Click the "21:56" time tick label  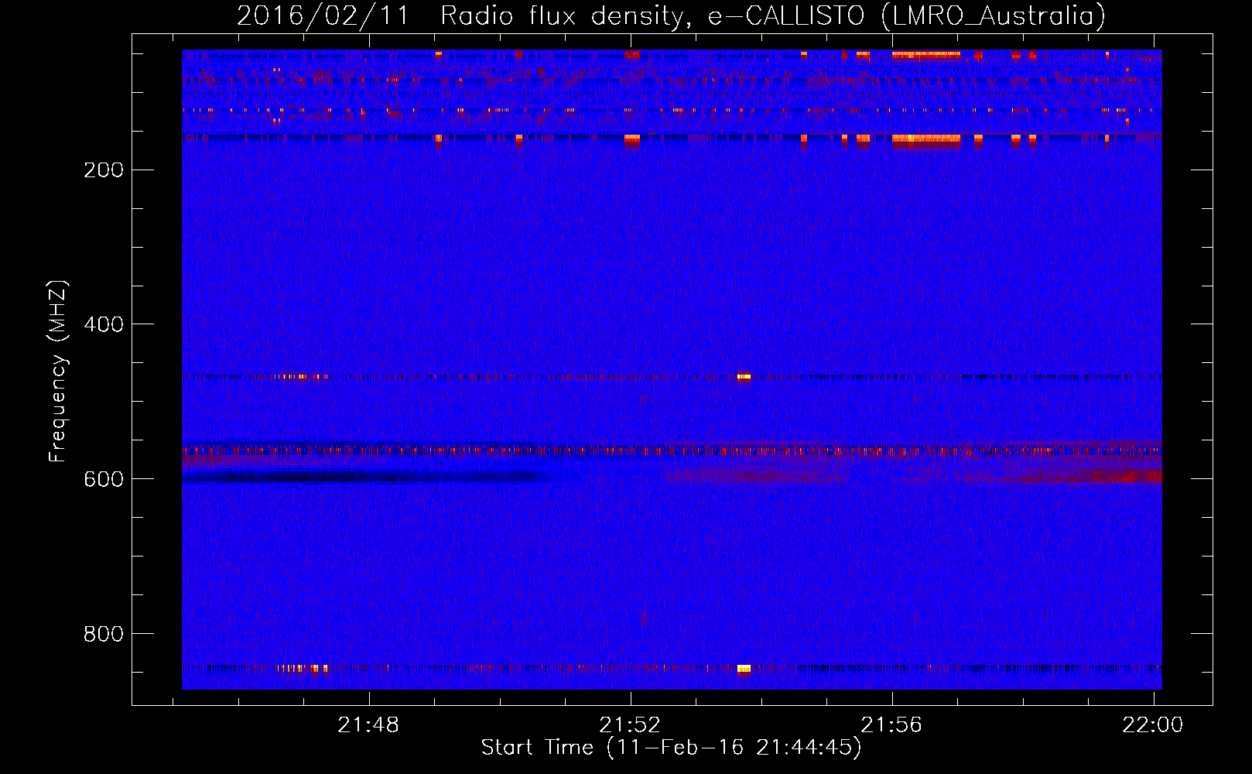(892, 724)
